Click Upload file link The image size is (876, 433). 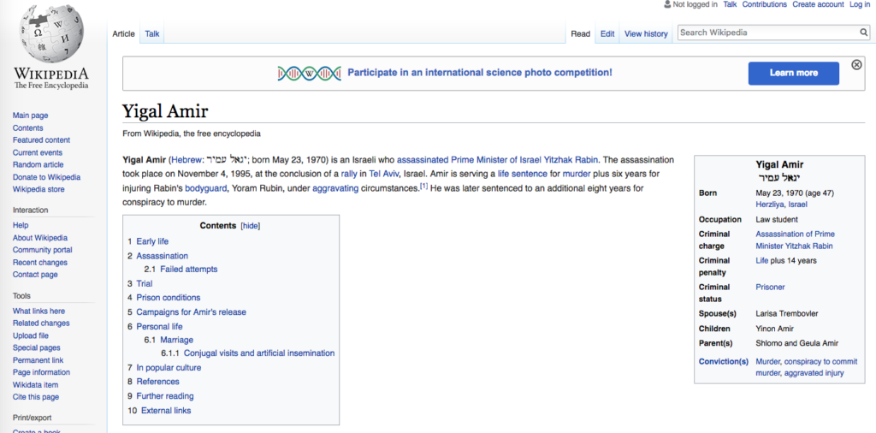pyautogui.click(x=31, y=335)
